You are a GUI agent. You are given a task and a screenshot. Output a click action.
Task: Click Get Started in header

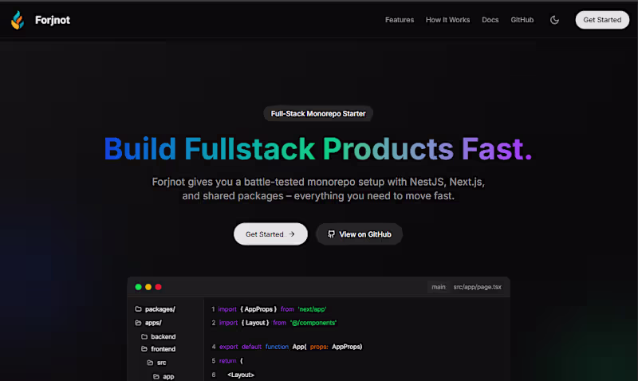click(602, 20)
